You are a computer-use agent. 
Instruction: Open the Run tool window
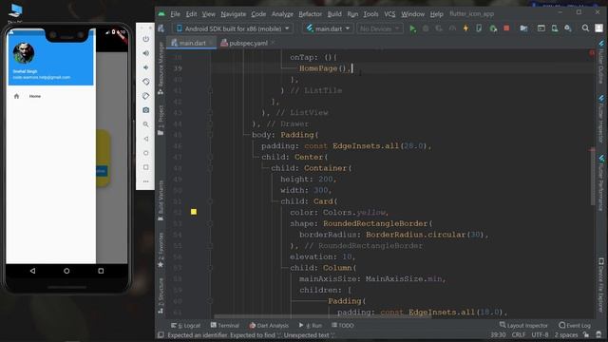[311, 325]
